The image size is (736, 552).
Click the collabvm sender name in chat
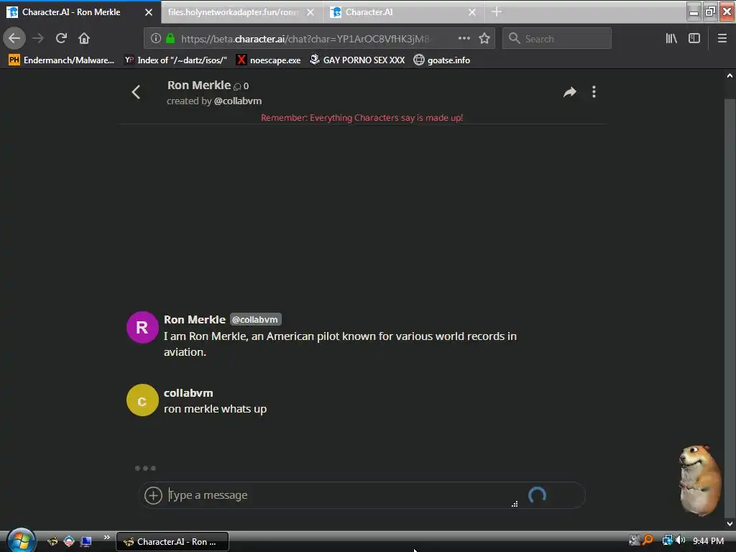point(188,393)
